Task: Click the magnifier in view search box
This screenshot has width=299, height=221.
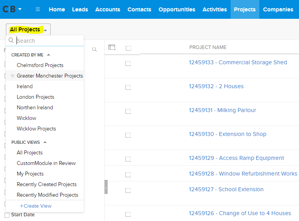Action: coord(11,40)
